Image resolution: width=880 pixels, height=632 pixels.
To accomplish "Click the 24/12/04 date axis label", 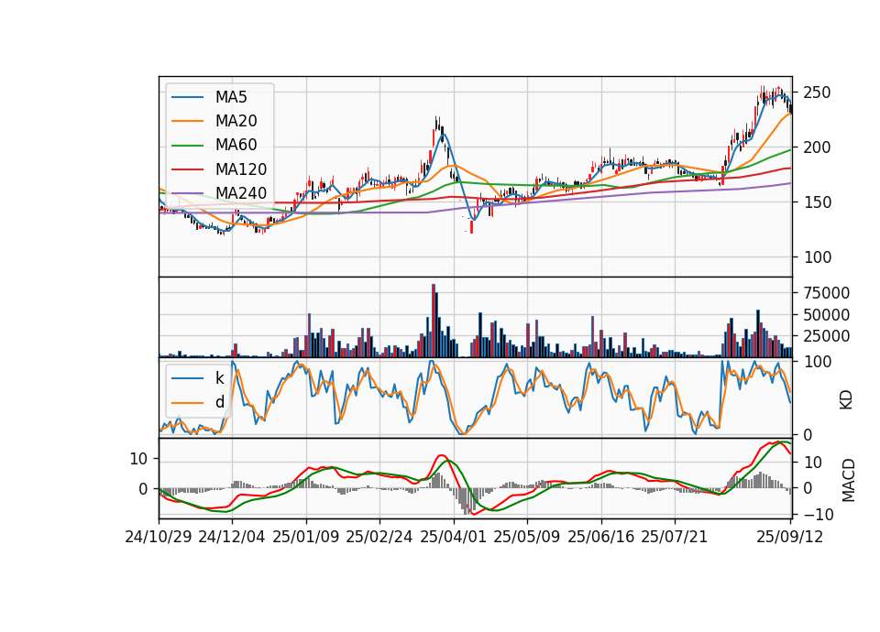I will click(232, 537).
